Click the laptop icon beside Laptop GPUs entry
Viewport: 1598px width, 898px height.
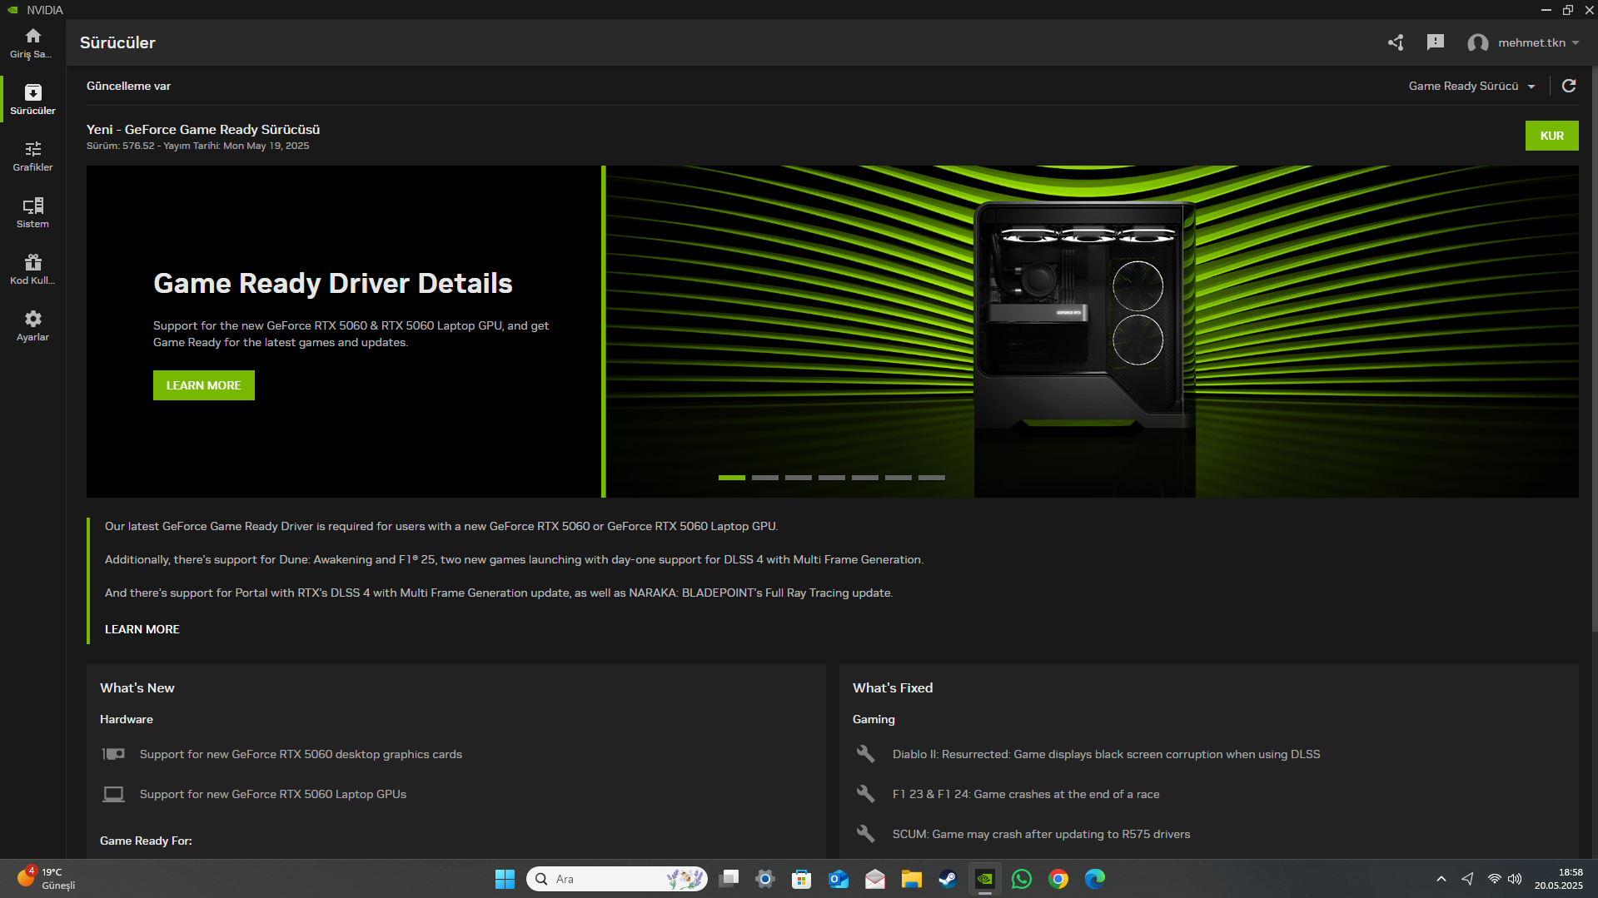click(x=113, y=794)
